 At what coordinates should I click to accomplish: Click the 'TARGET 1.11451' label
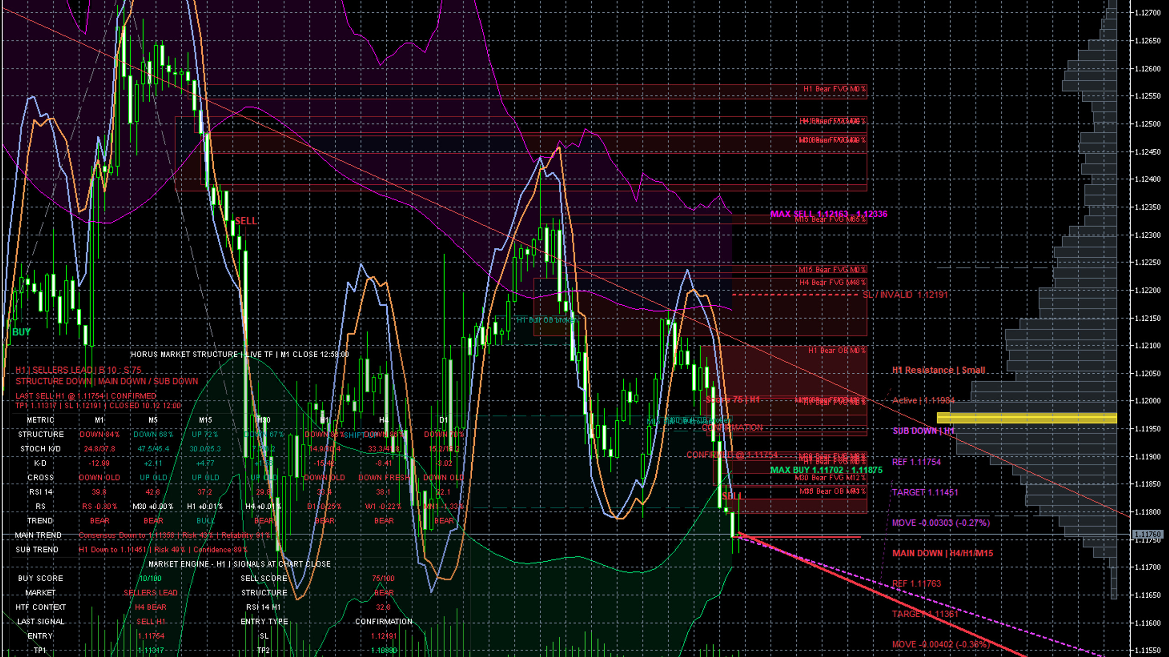click(x=925, y=492)
